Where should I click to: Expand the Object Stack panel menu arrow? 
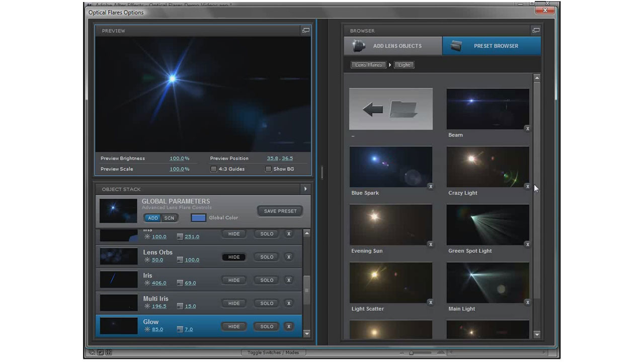click(305, 189)
